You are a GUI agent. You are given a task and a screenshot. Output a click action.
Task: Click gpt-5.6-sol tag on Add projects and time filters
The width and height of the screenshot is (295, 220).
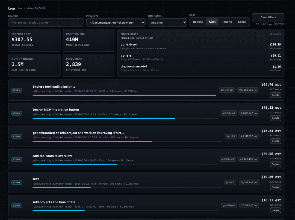click(x=229, y=206)
